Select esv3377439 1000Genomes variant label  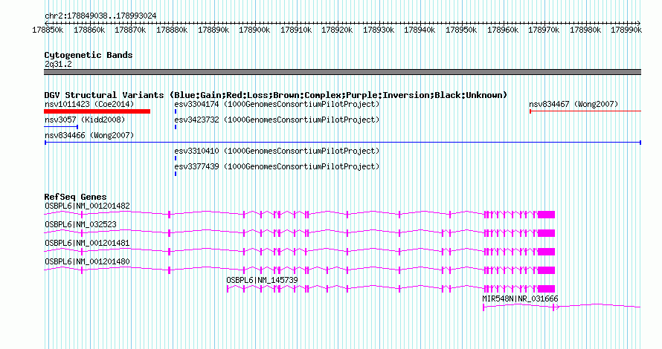coord(277,166)
